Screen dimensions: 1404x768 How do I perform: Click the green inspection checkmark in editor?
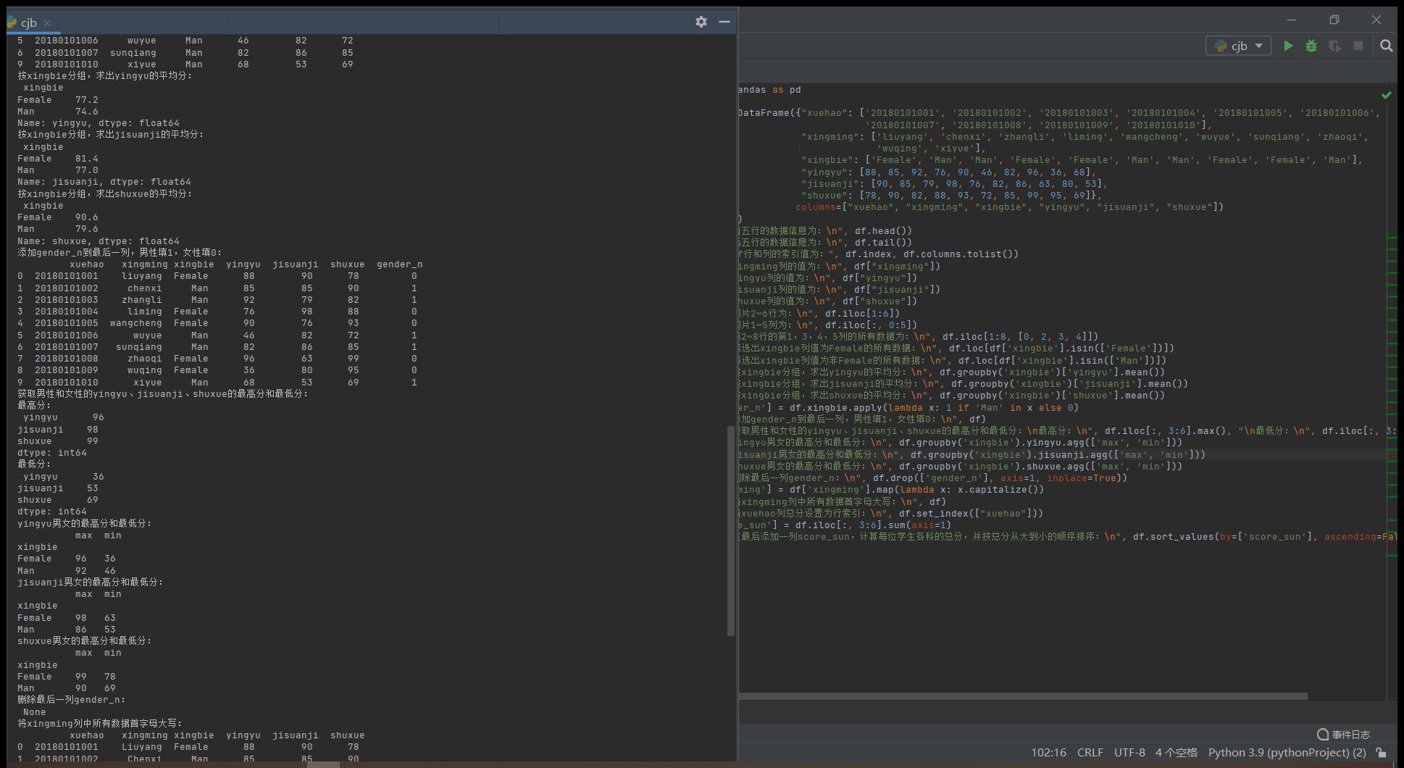click(x=1386, y=95)
